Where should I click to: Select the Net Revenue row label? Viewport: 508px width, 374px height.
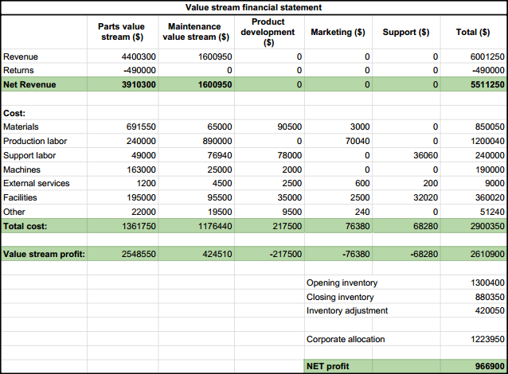point(30,84)
